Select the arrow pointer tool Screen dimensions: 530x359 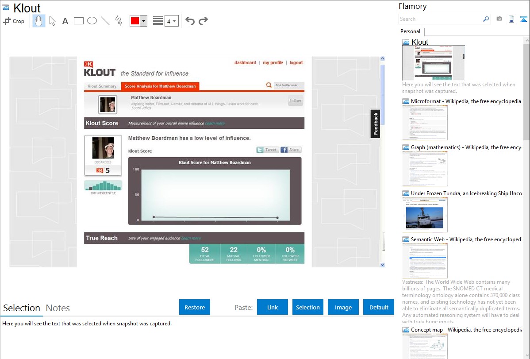(x=52, y=21)
